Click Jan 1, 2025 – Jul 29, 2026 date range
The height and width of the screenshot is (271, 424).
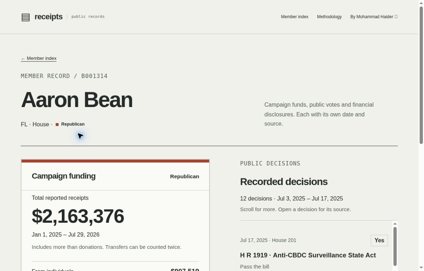pos(66,235)
